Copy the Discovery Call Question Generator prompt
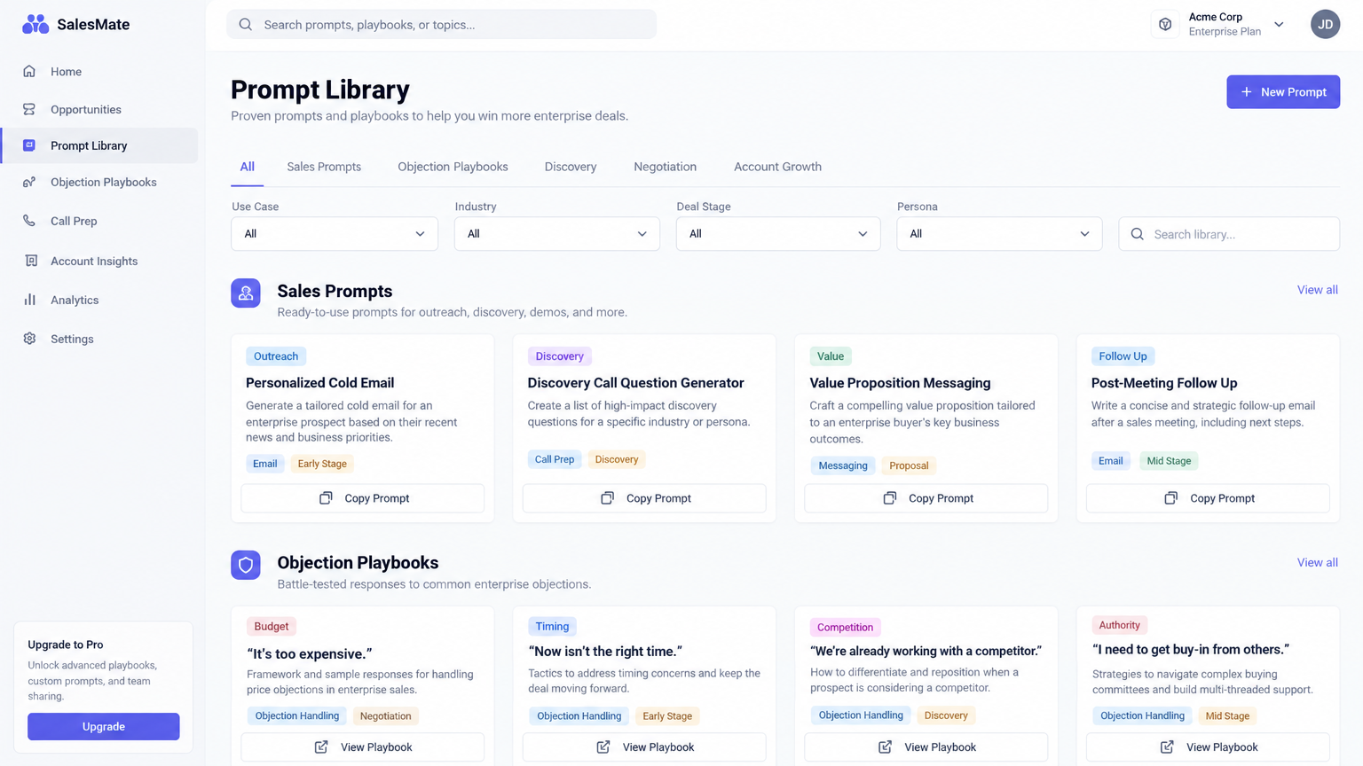 (x=644, y=498)
